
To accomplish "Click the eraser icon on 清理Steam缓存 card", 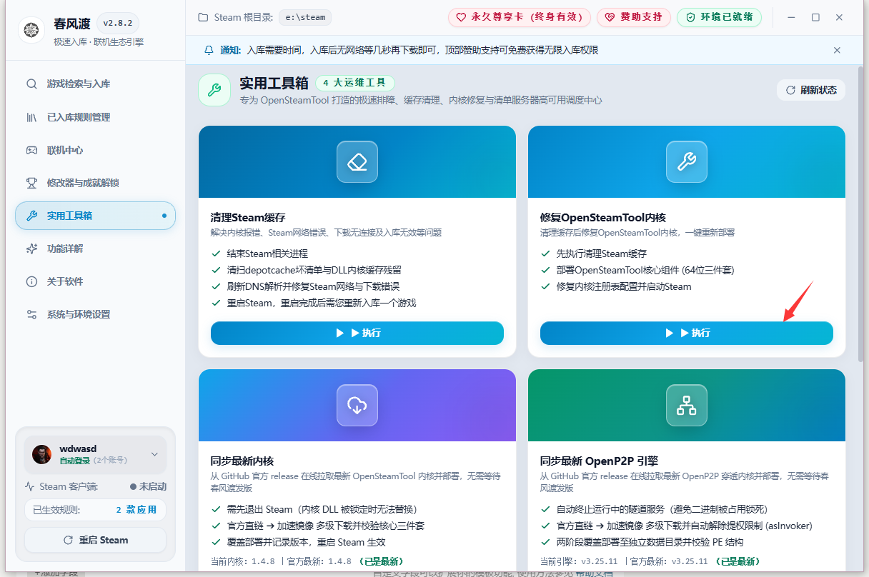I will coord(357,162).
